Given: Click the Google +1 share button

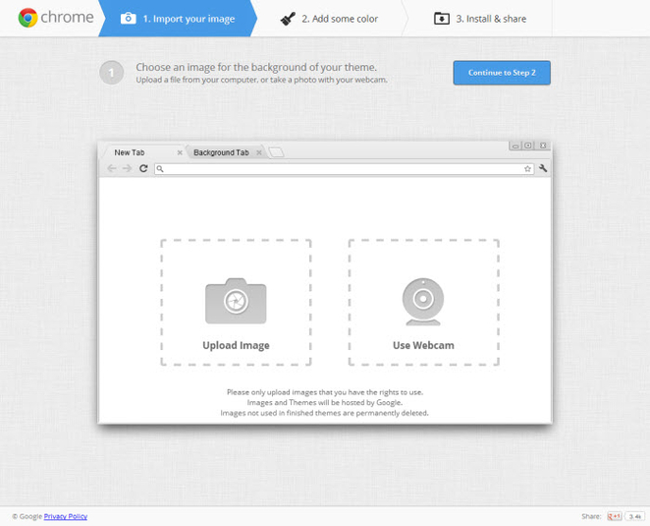Looking at the screenshot, I should tap(615, 516).
